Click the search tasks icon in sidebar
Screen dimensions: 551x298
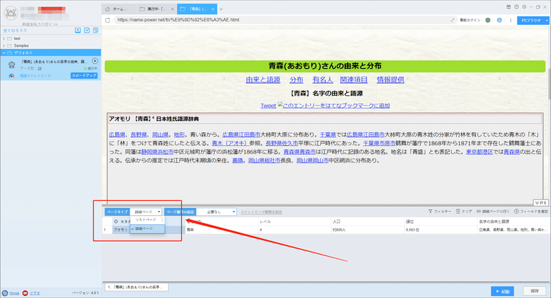point(96,30)
